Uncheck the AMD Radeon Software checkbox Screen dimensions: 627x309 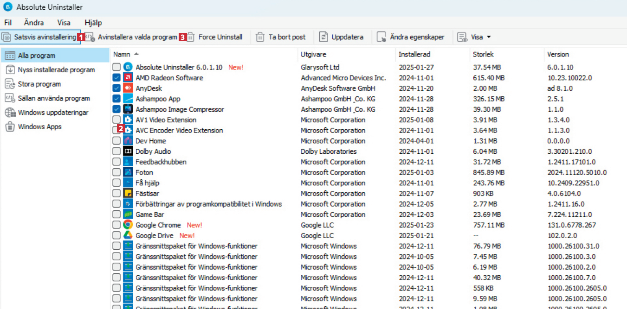[x=116, y=78]
